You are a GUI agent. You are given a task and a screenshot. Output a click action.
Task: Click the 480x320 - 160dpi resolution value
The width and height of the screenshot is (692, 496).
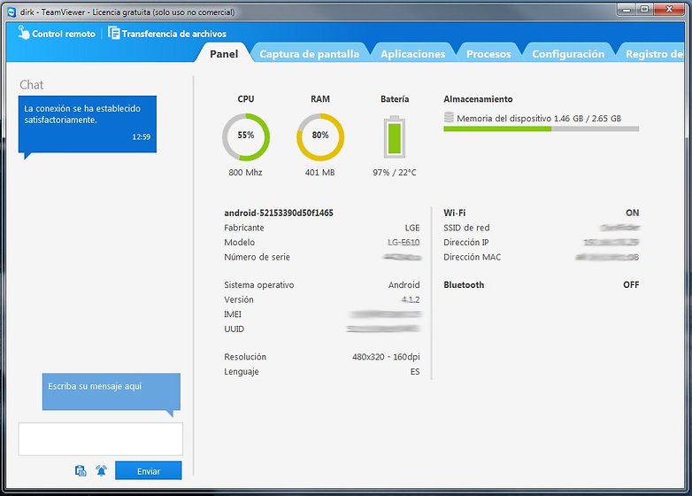(386, 357)
